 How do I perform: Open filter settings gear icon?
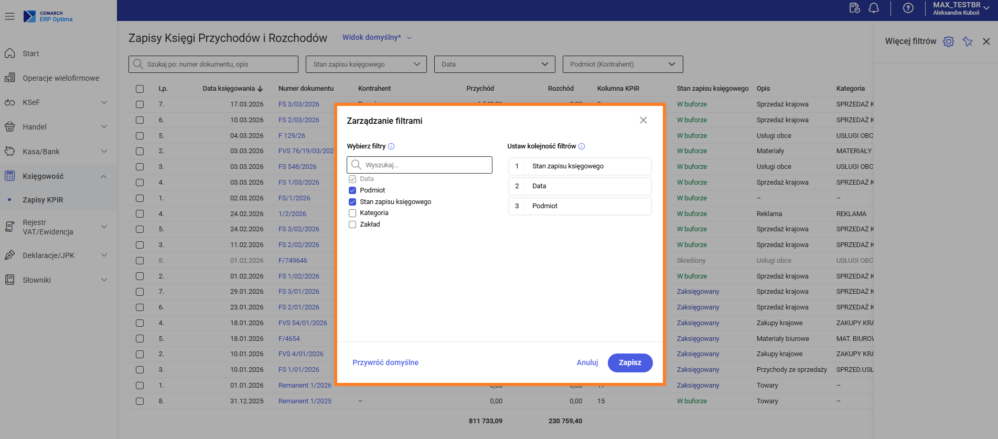(x=948, y=41)
